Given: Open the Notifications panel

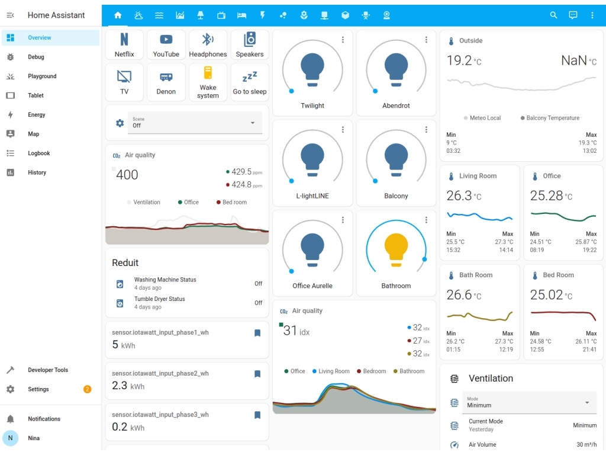Looking at the screenshot, I should (44, 419).
